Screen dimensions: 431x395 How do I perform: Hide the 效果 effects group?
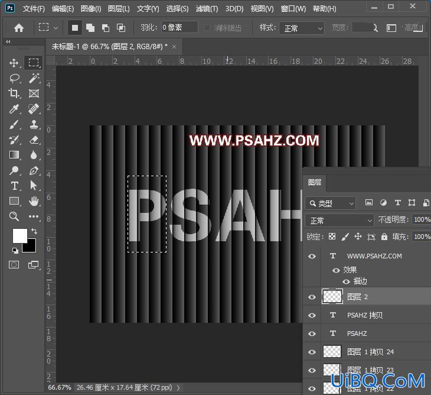(x=336, y=270)
